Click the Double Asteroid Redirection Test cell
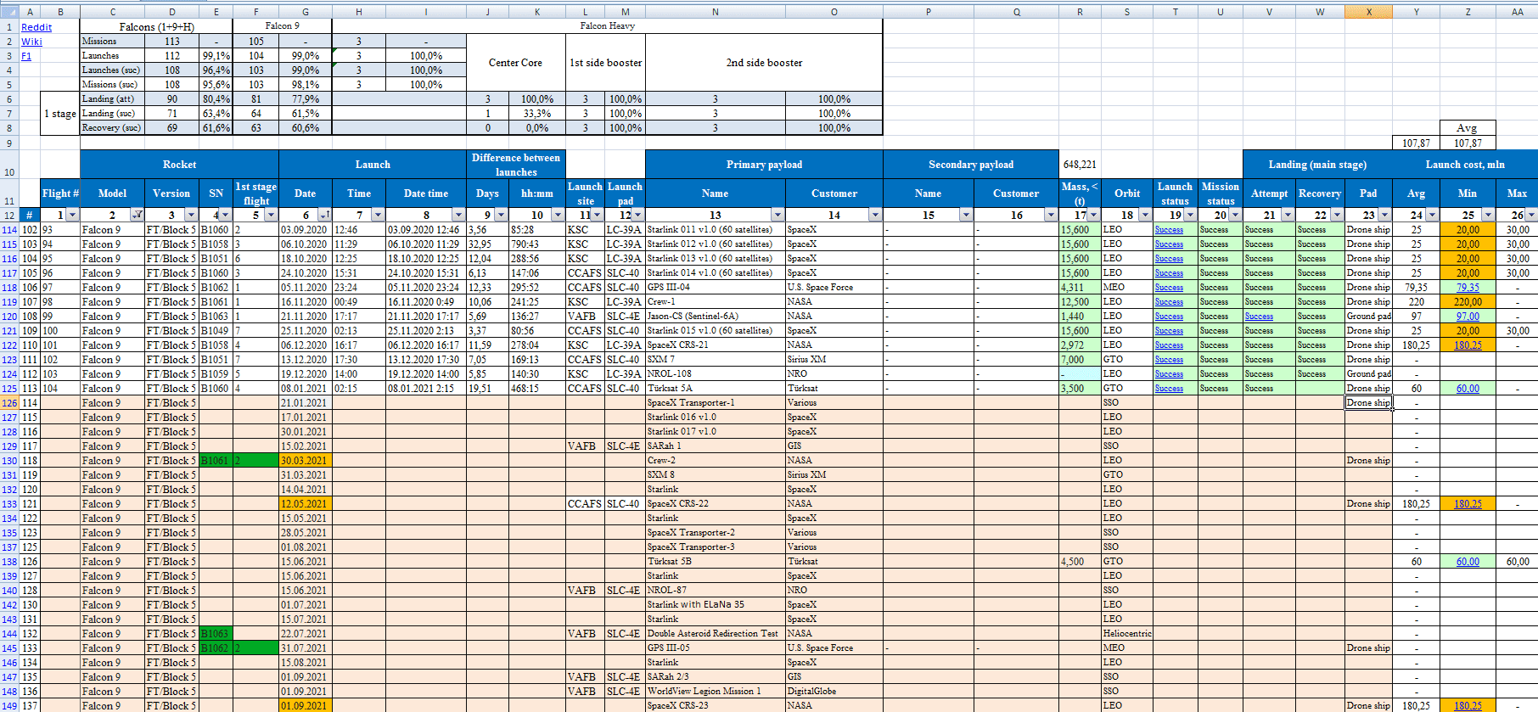This screenshot has width=1538, height=712. pos(713,634)
